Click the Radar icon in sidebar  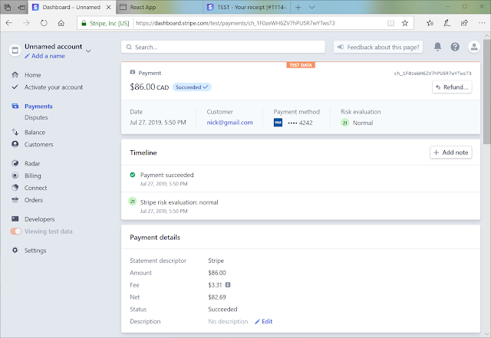15,163
